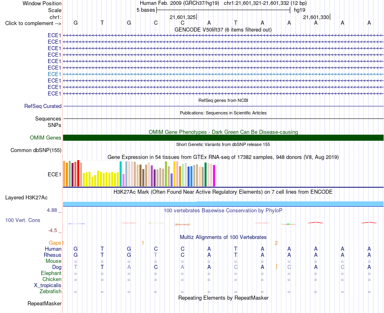Click the black Sequences track line
Viewport: 384px width, 313px height.
[x=223, y=118]
